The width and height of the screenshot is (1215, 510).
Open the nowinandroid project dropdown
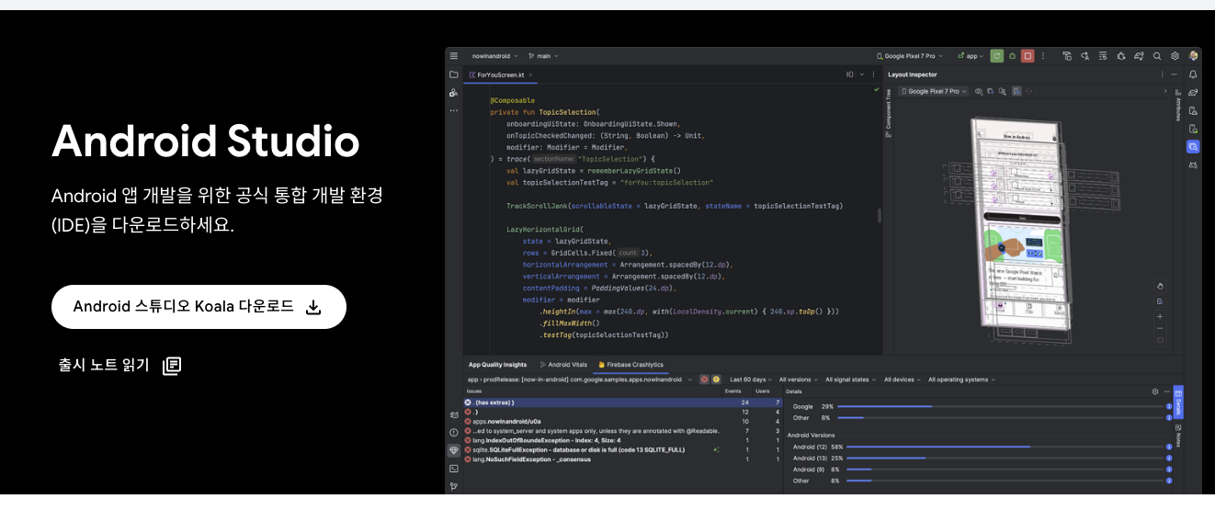495,56
